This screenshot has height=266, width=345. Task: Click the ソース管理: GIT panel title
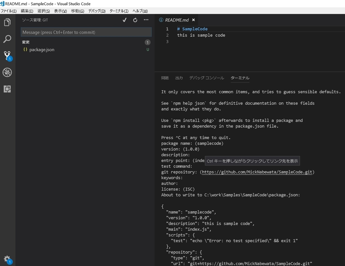pyautogui.click(x=35, y=20)
